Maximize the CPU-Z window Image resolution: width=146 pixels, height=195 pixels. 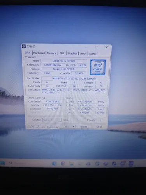pos(96,47)
